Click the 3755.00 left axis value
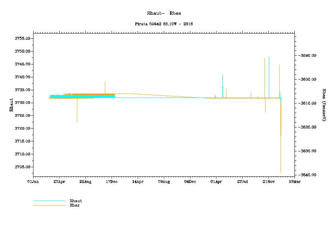 click(x=22, y=38)
